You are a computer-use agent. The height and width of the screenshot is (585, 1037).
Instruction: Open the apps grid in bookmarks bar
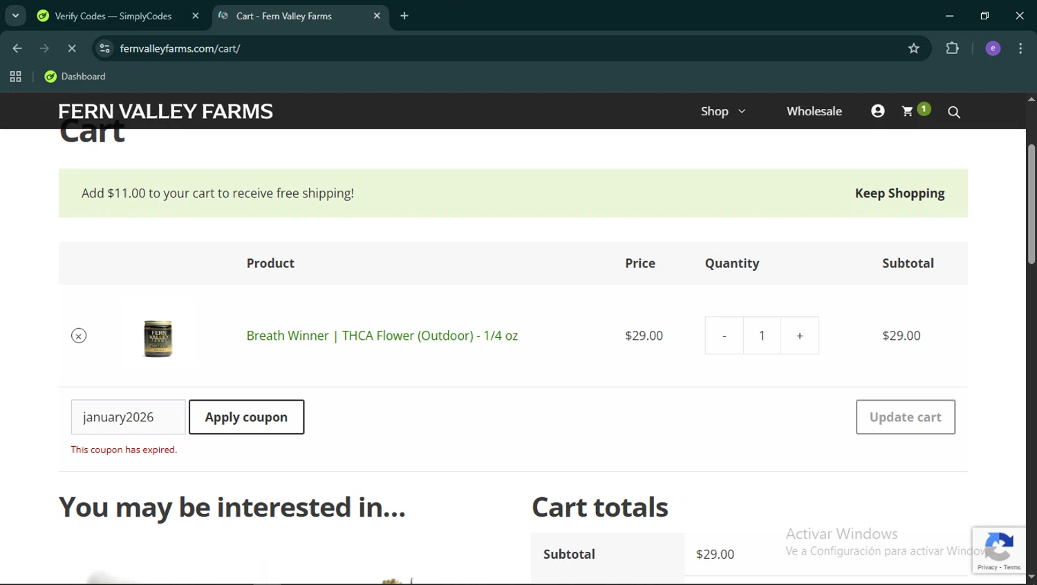[15, 77]
